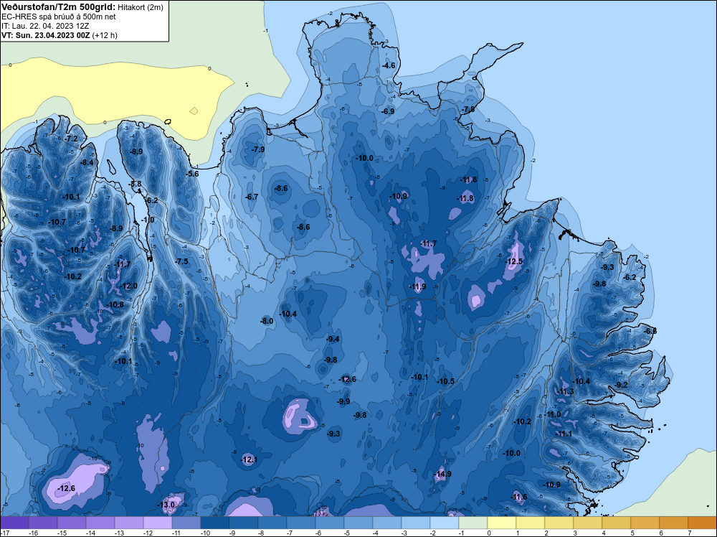This screenshot has width=717, height=537.
Task: Click the legend swatch between 3 and 4
Action: point(588,523)
